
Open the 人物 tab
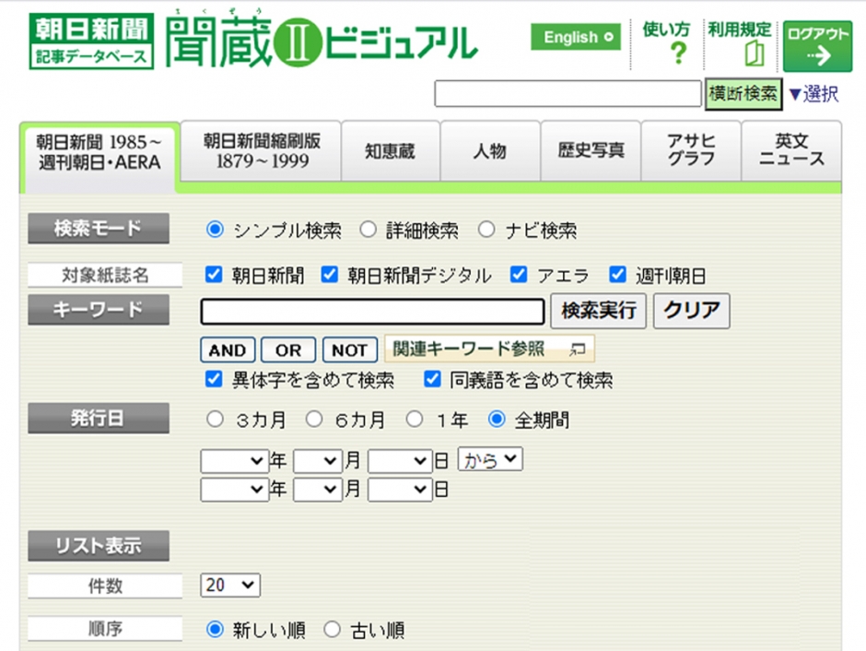(490, 151)
